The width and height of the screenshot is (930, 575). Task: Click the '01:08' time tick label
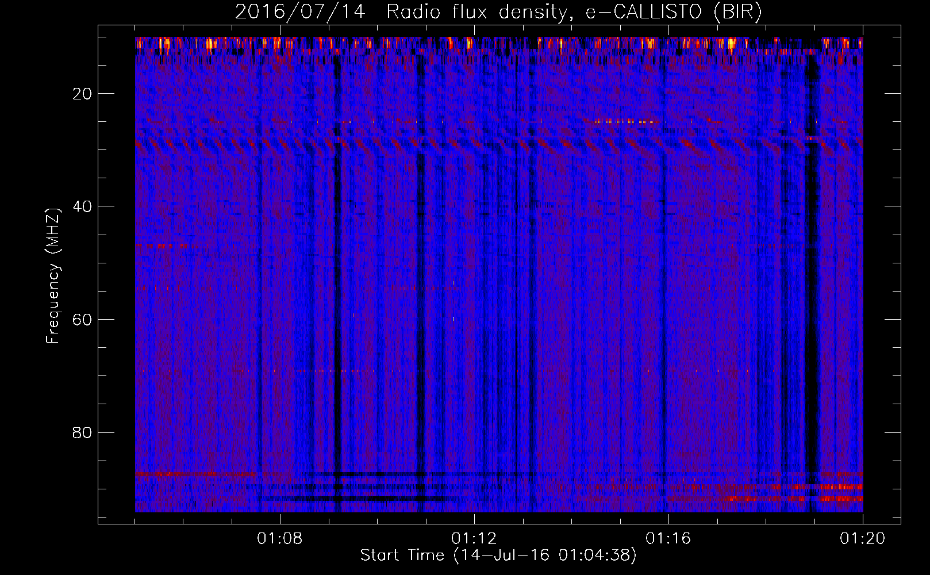pos(280,539)
